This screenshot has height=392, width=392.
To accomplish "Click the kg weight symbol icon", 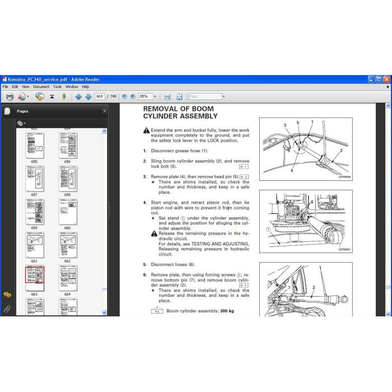I will click(157, 310).
